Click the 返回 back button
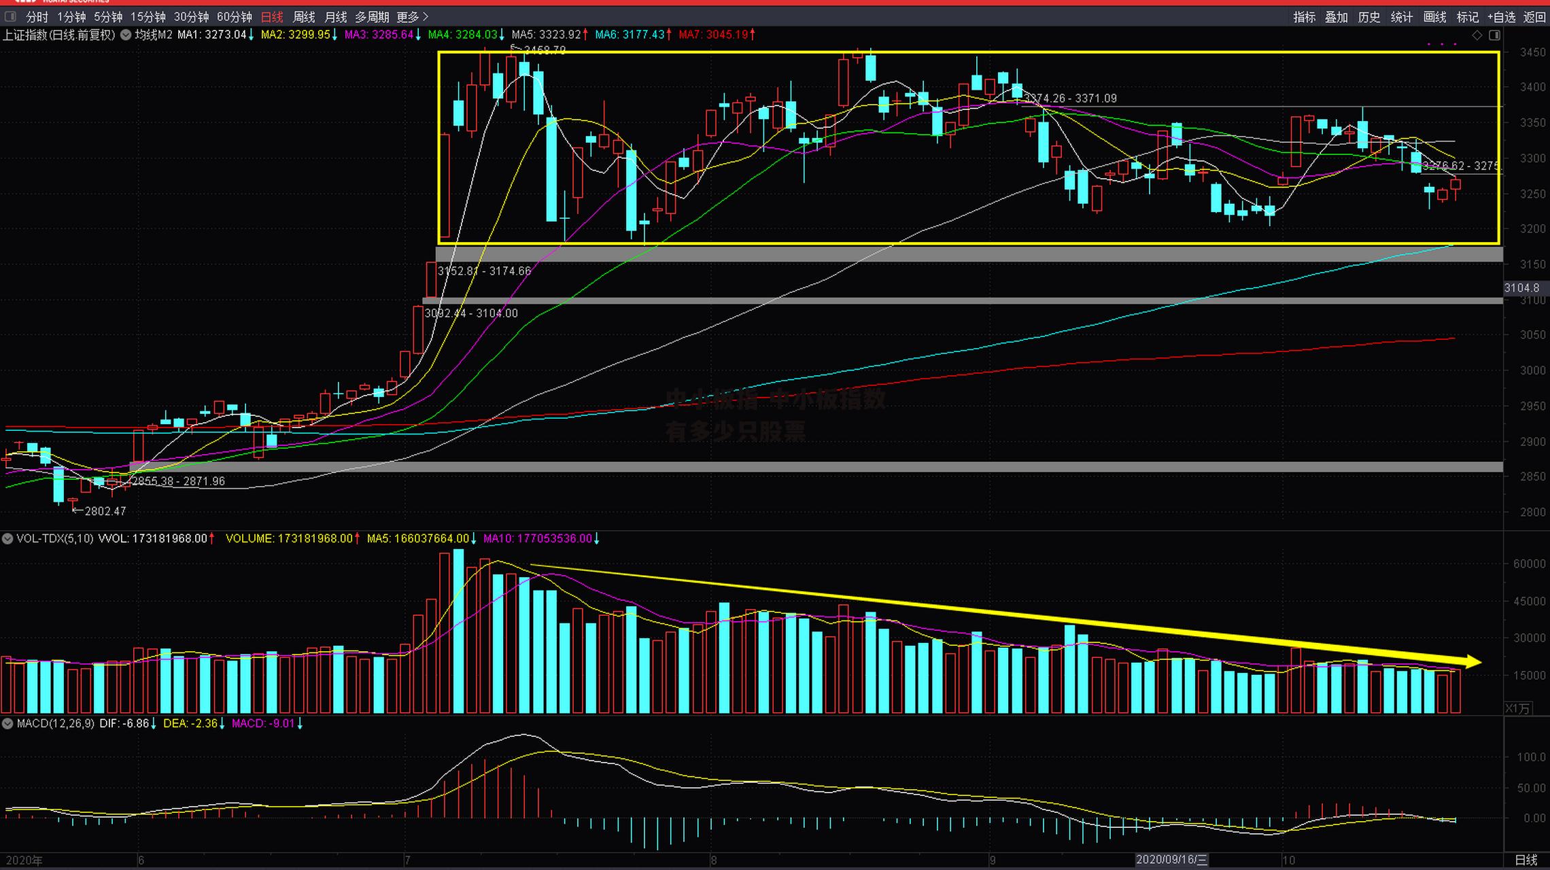Image resolution: width=1550 pixels, height=870 pixels. (1534, 17)
